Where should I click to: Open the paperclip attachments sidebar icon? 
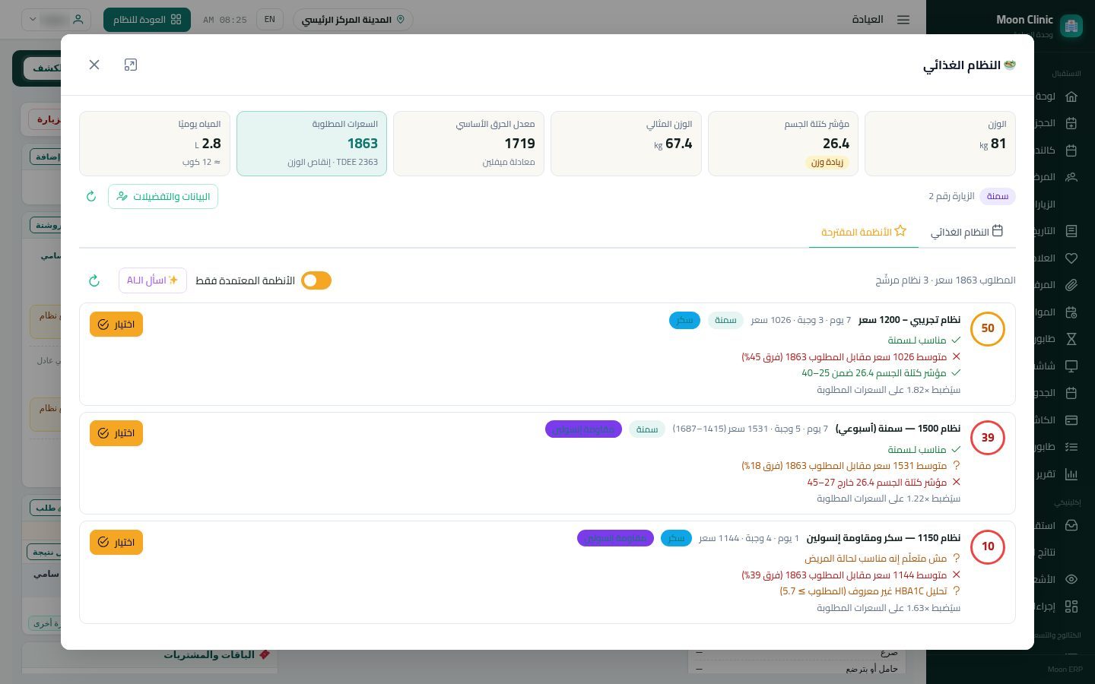(x=1071, y=285)
